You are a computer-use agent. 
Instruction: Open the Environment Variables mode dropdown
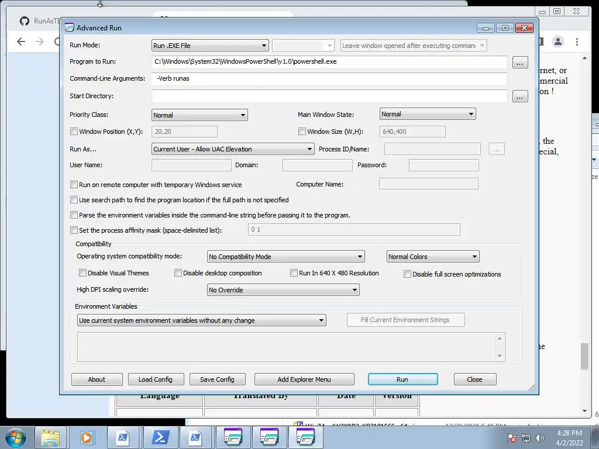pyautogui.click(x=202, y=320)
